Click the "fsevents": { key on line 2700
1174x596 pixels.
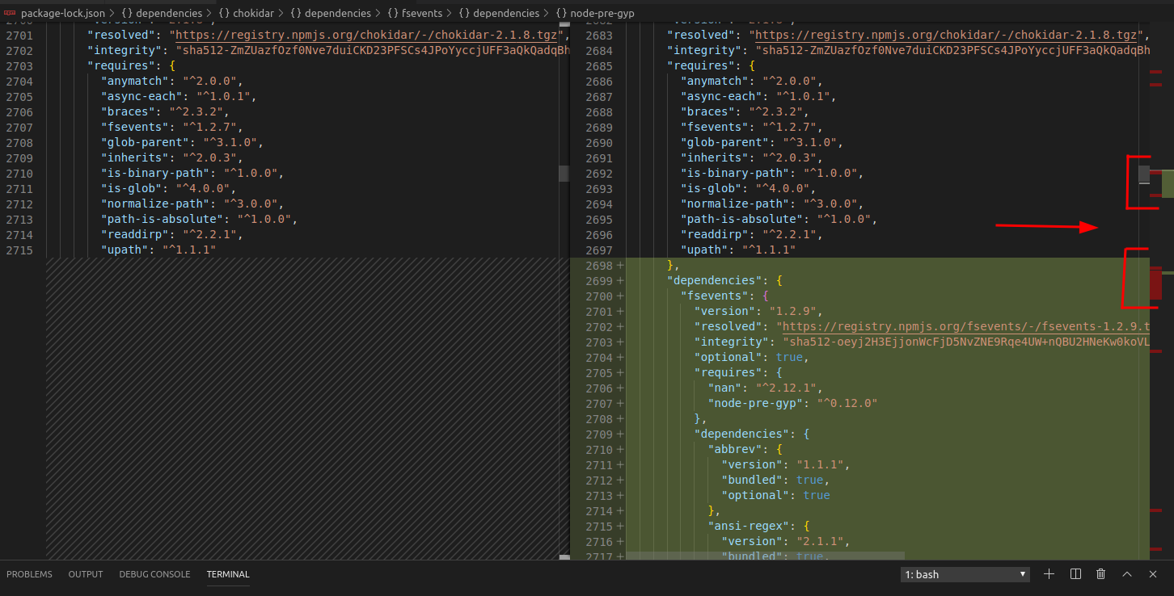coord(724,296)
